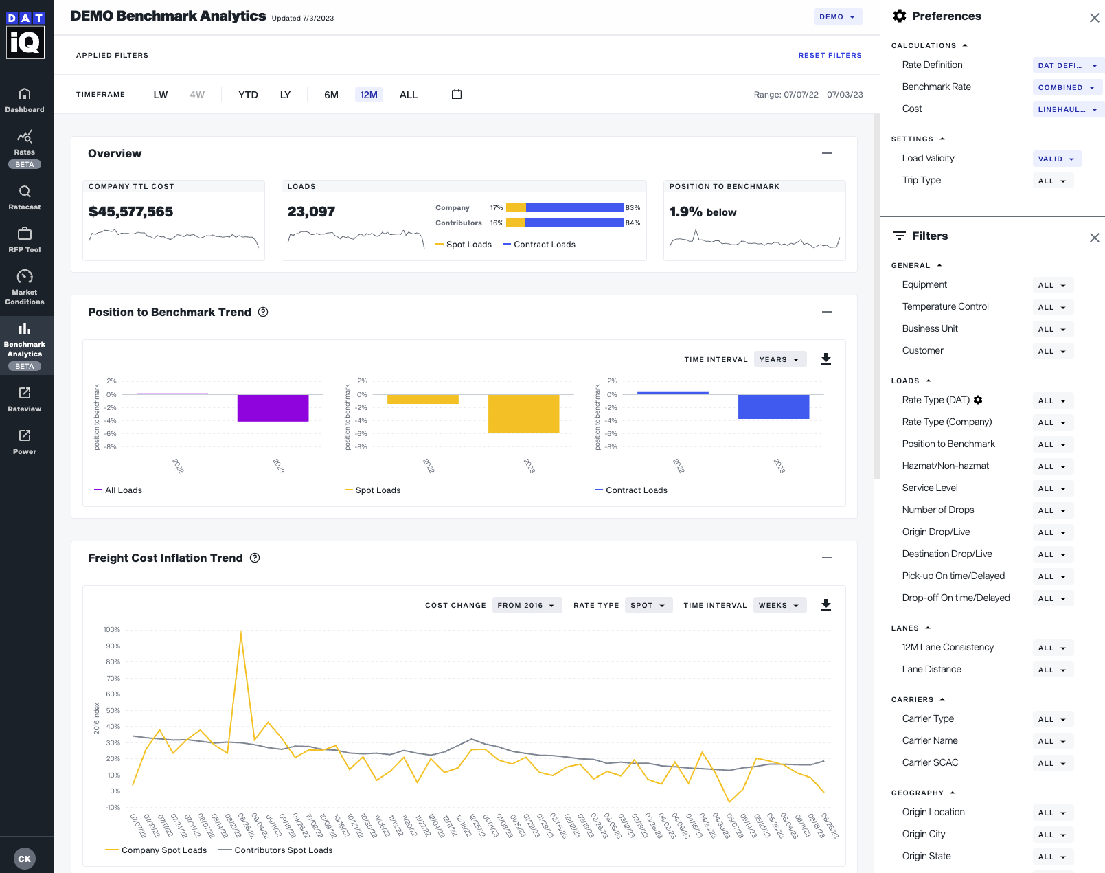Change Time Interval using the YEARS dropdown
This screenshot has height=873, width=1105.
[x=779, y=359]
